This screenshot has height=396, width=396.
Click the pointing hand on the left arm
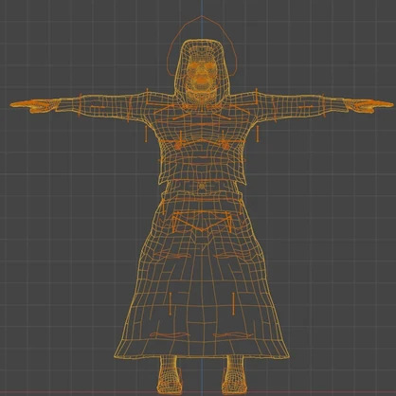coord(35,105)
